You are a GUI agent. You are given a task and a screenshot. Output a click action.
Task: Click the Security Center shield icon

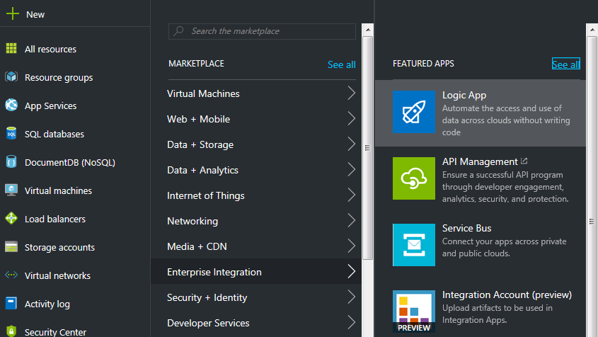(11, 331)
